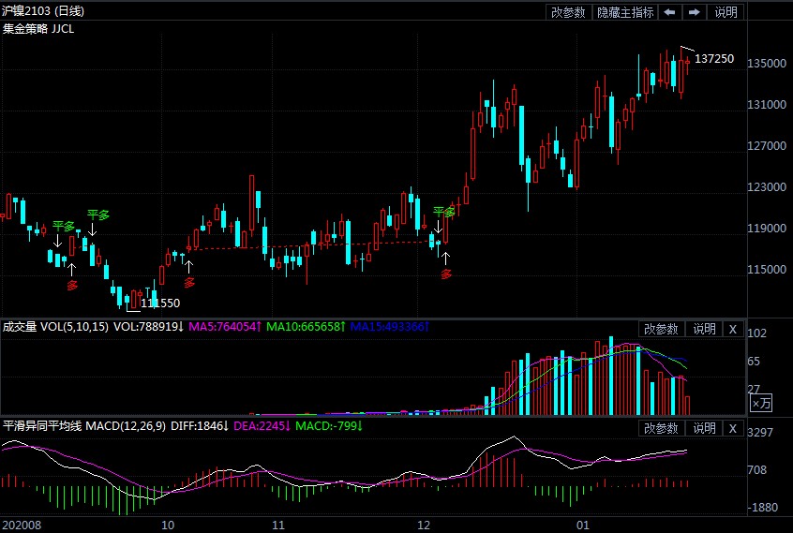
Task: Open 说明 for the volume panel
Action: [x=704, y=329]
